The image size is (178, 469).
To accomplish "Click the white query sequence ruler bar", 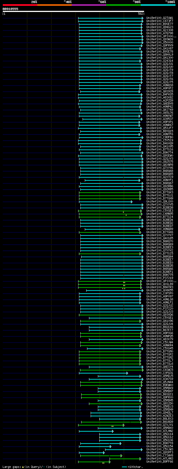I will pos(73,11).
